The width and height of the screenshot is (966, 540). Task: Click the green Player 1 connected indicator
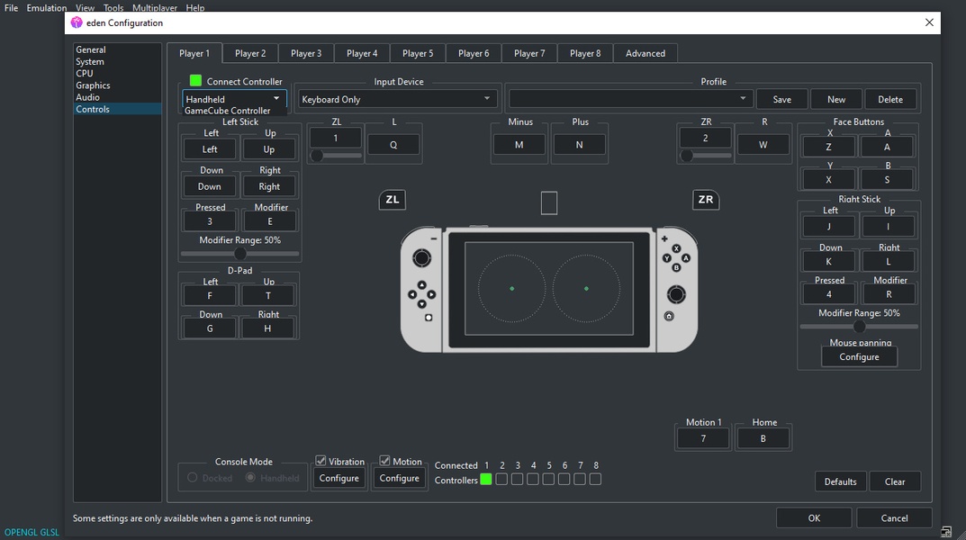(x=486, y=480)
